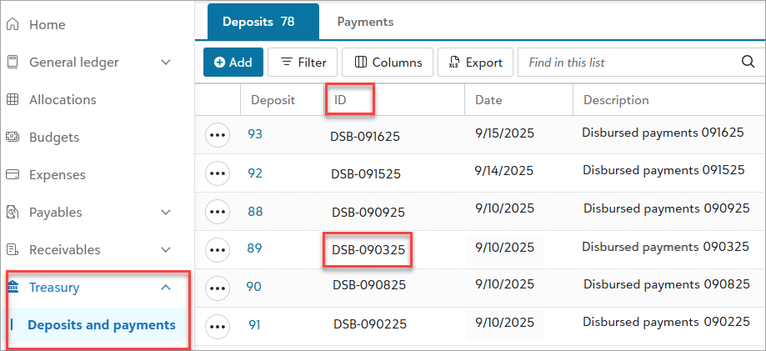This screenshot has height=351, width=766.
Task: Click the Budgets icon in sidebar
Action: click(x=13, y=138)
